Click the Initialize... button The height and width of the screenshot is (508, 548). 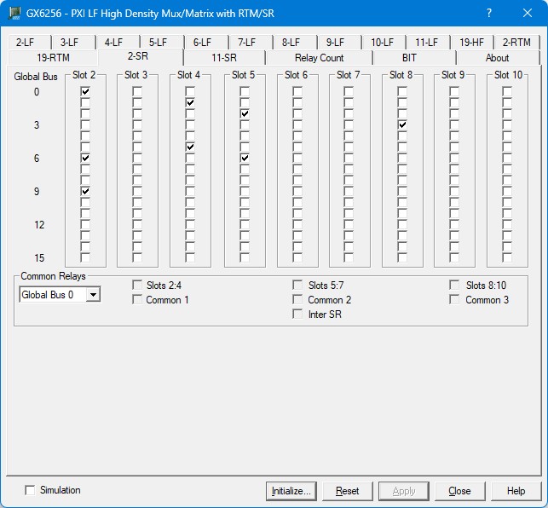pyautogui.click(x=292, y=491)
